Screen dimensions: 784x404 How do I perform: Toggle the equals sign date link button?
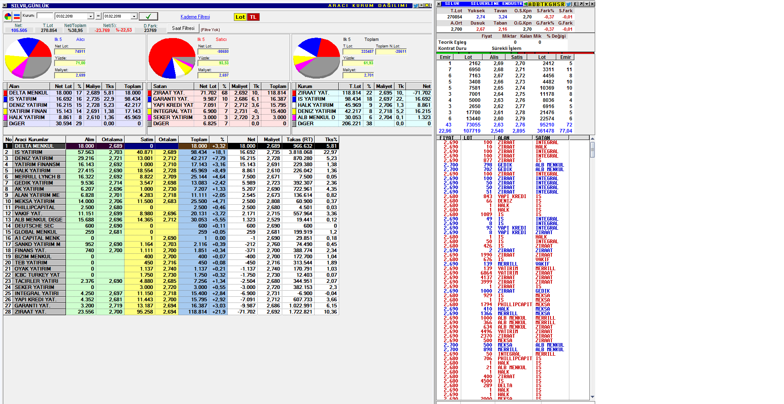tap(98, 16)
